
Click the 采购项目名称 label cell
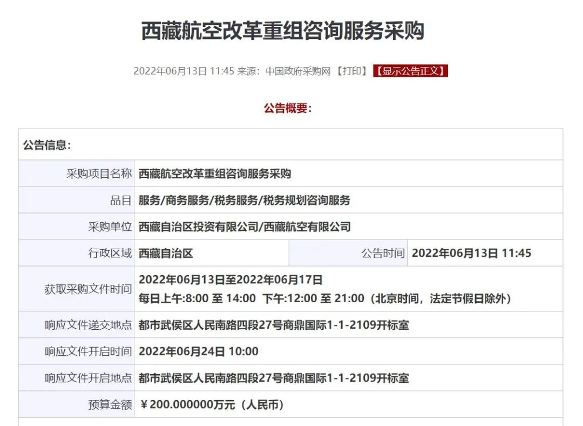coord(99,174)
